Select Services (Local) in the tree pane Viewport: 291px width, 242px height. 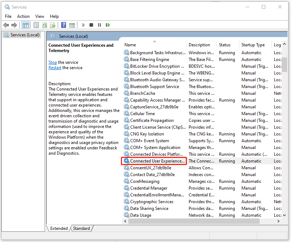tap(22, 35)
